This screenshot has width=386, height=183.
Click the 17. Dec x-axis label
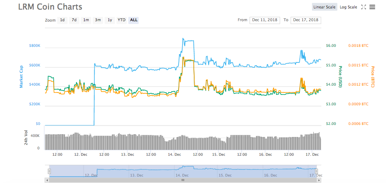coord(312,155)
